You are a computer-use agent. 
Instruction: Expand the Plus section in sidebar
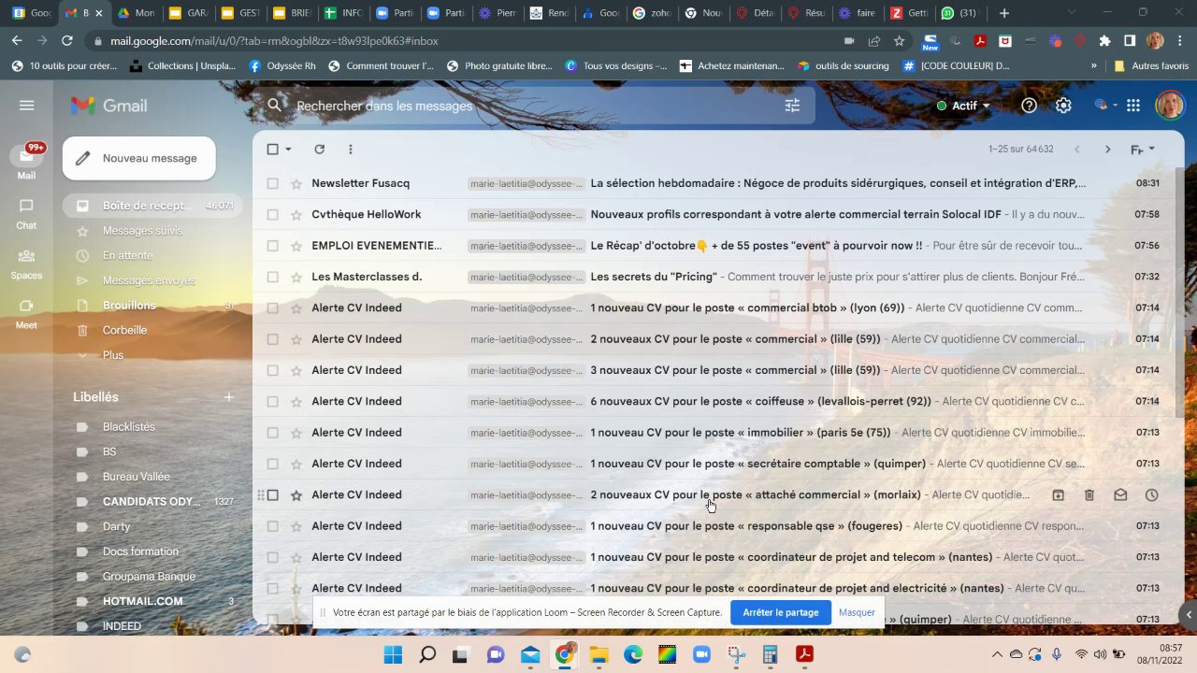(151, 355)
